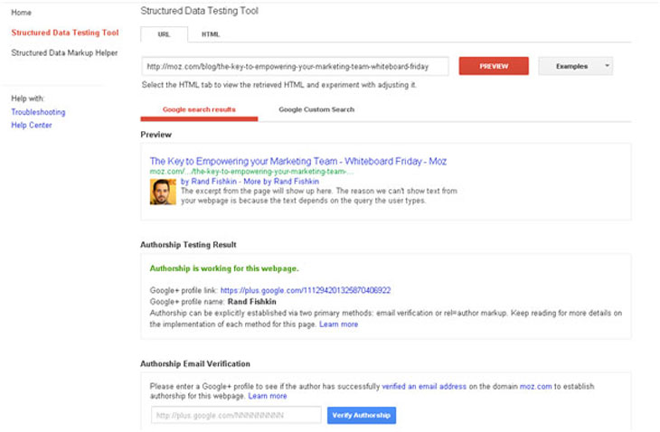Screen dimensions: 660x432
Task: Click the URL input field
Action: pos(296,66)
